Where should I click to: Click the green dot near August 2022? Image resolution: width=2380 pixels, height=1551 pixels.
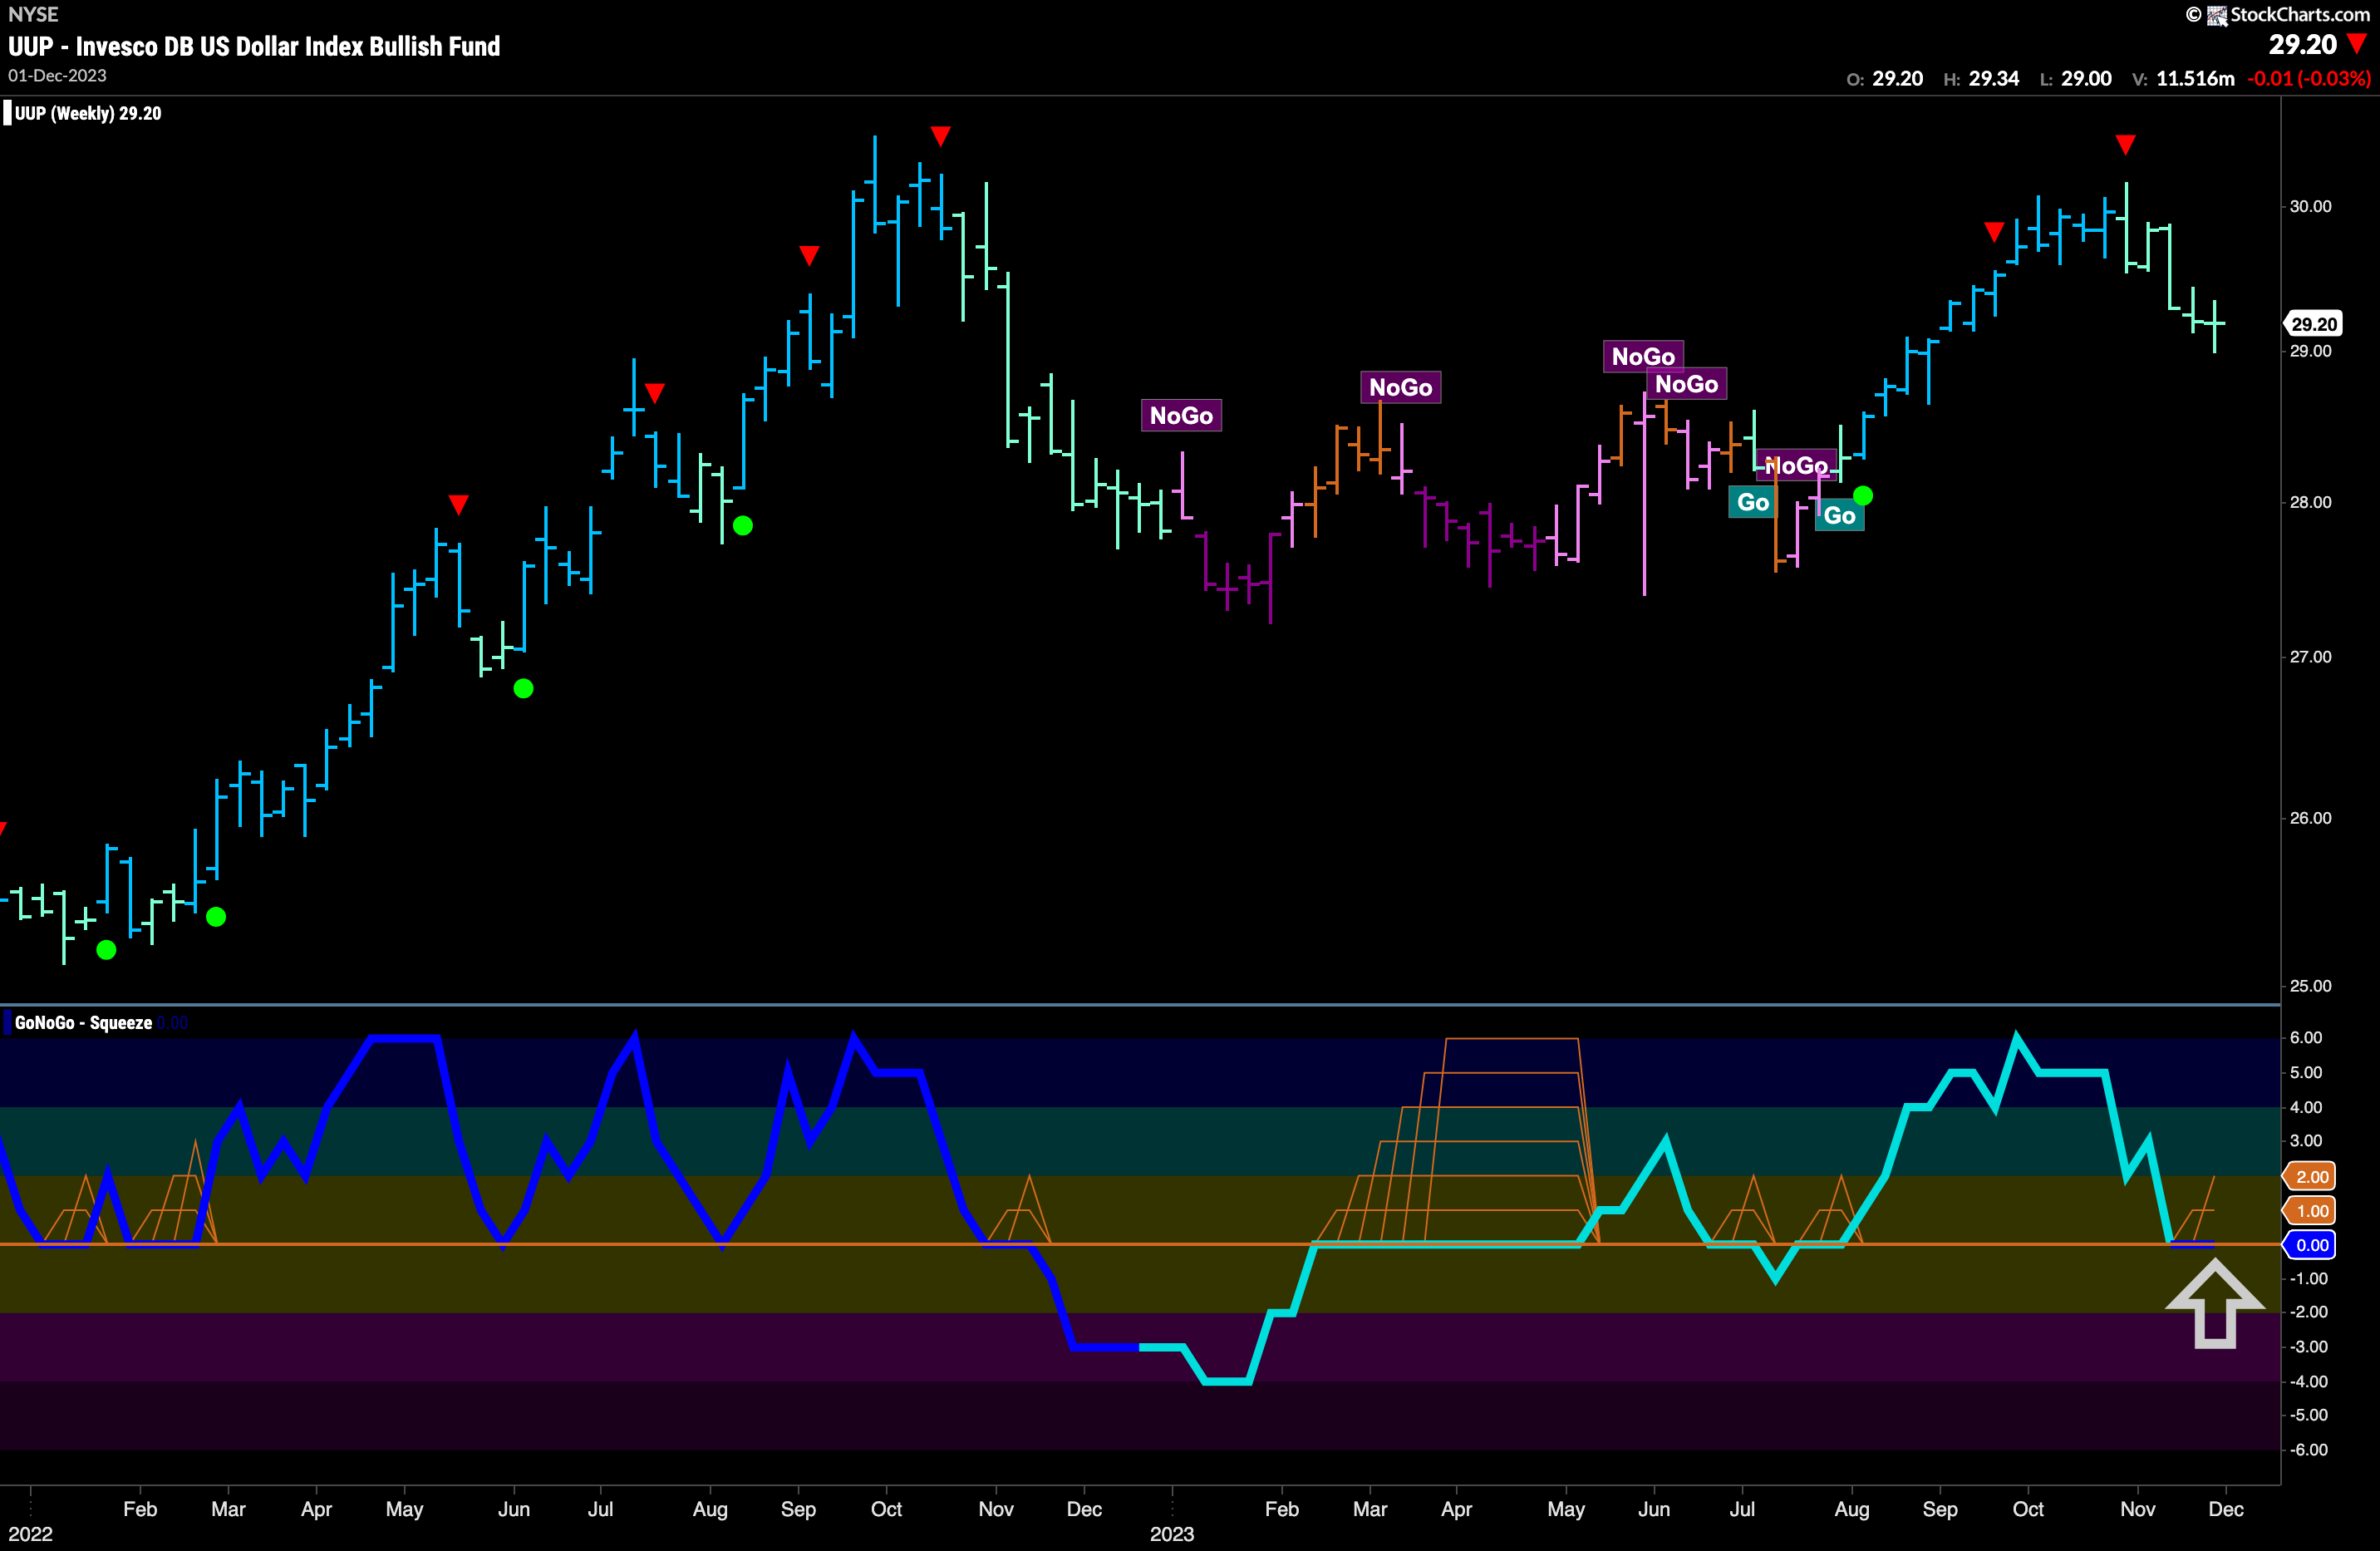point(742,526)
